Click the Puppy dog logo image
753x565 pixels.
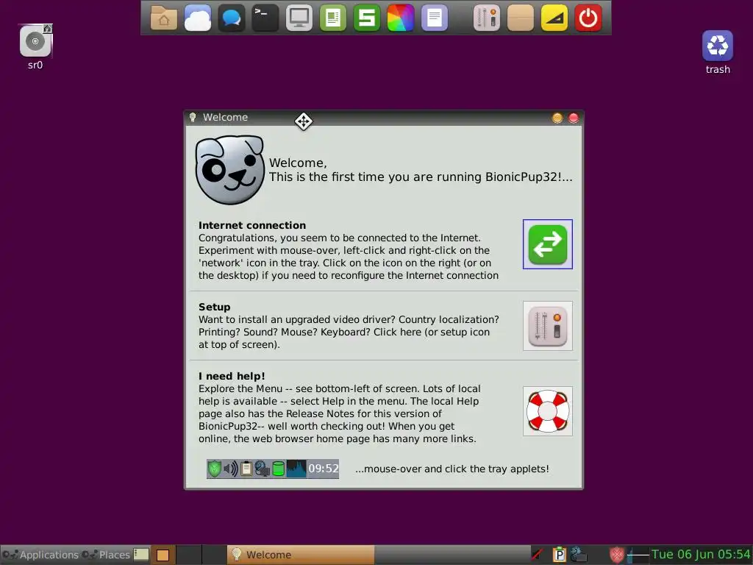click(x=229, y=170)
